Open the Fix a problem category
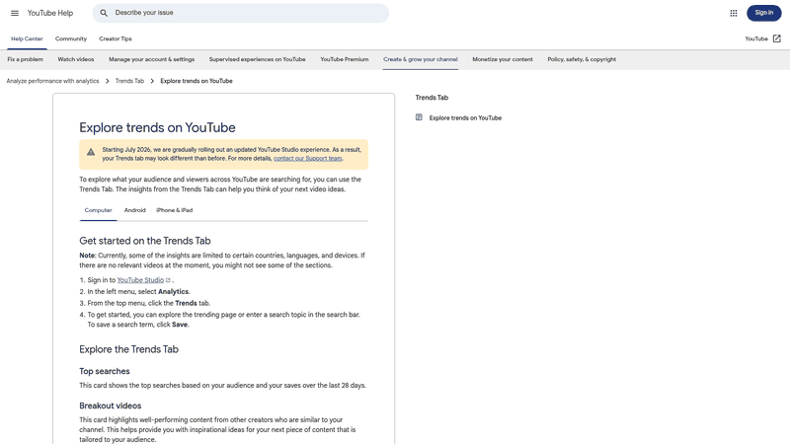The height and width of the screenshot is (444, 790). [x=26, y=59]
